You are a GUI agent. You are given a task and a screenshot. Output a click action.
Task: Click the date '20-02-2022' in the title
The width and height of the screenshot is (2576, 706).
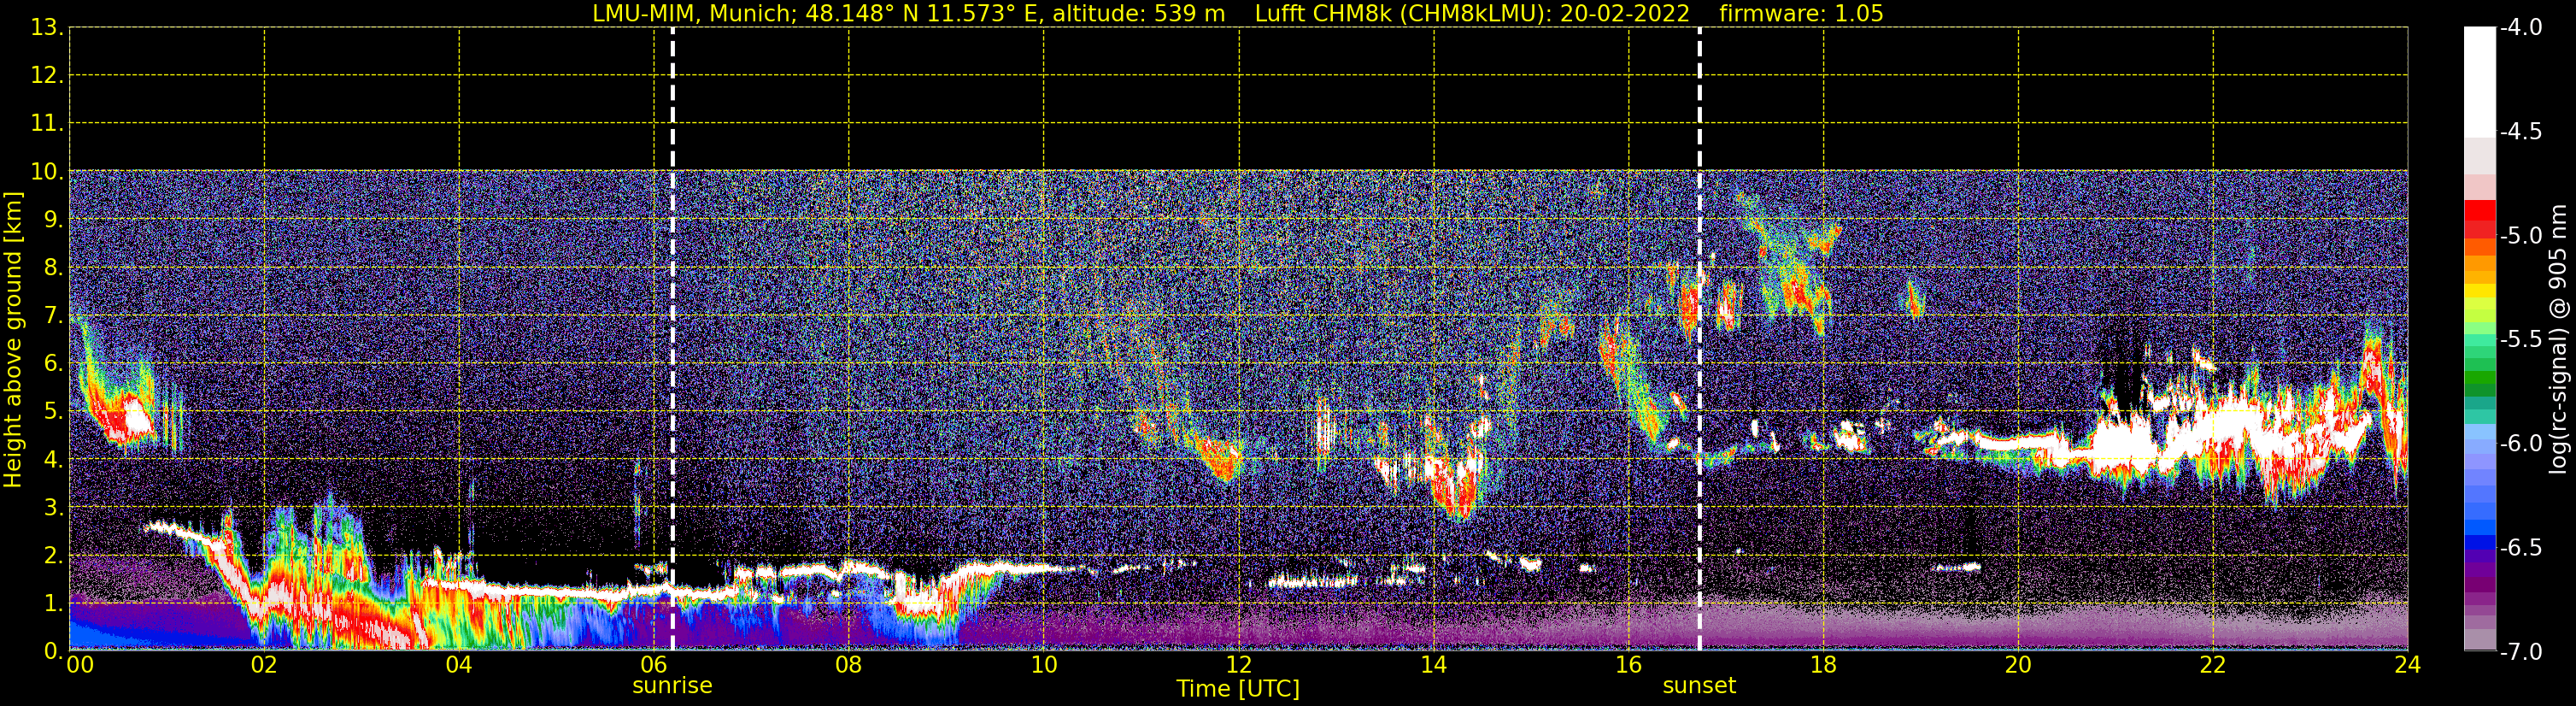point(1625,14)
